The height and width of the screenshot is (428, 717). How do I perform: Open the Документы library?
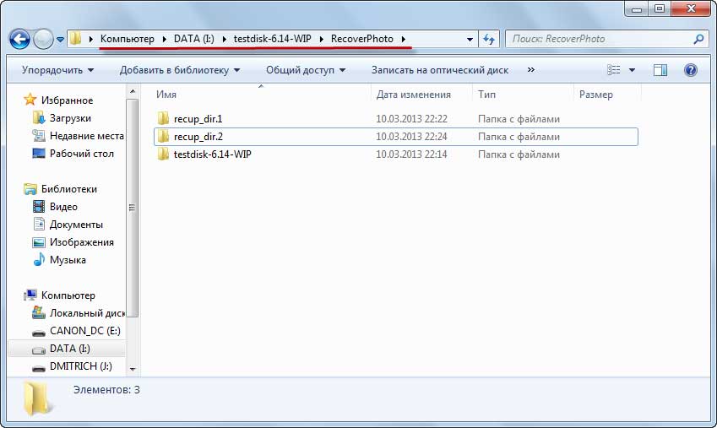pos(76,225)
